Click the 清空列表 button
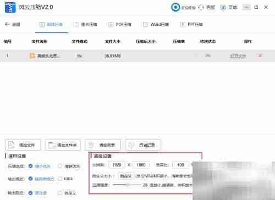This screenshot has height=200, width=275. (x=103, y=145)
